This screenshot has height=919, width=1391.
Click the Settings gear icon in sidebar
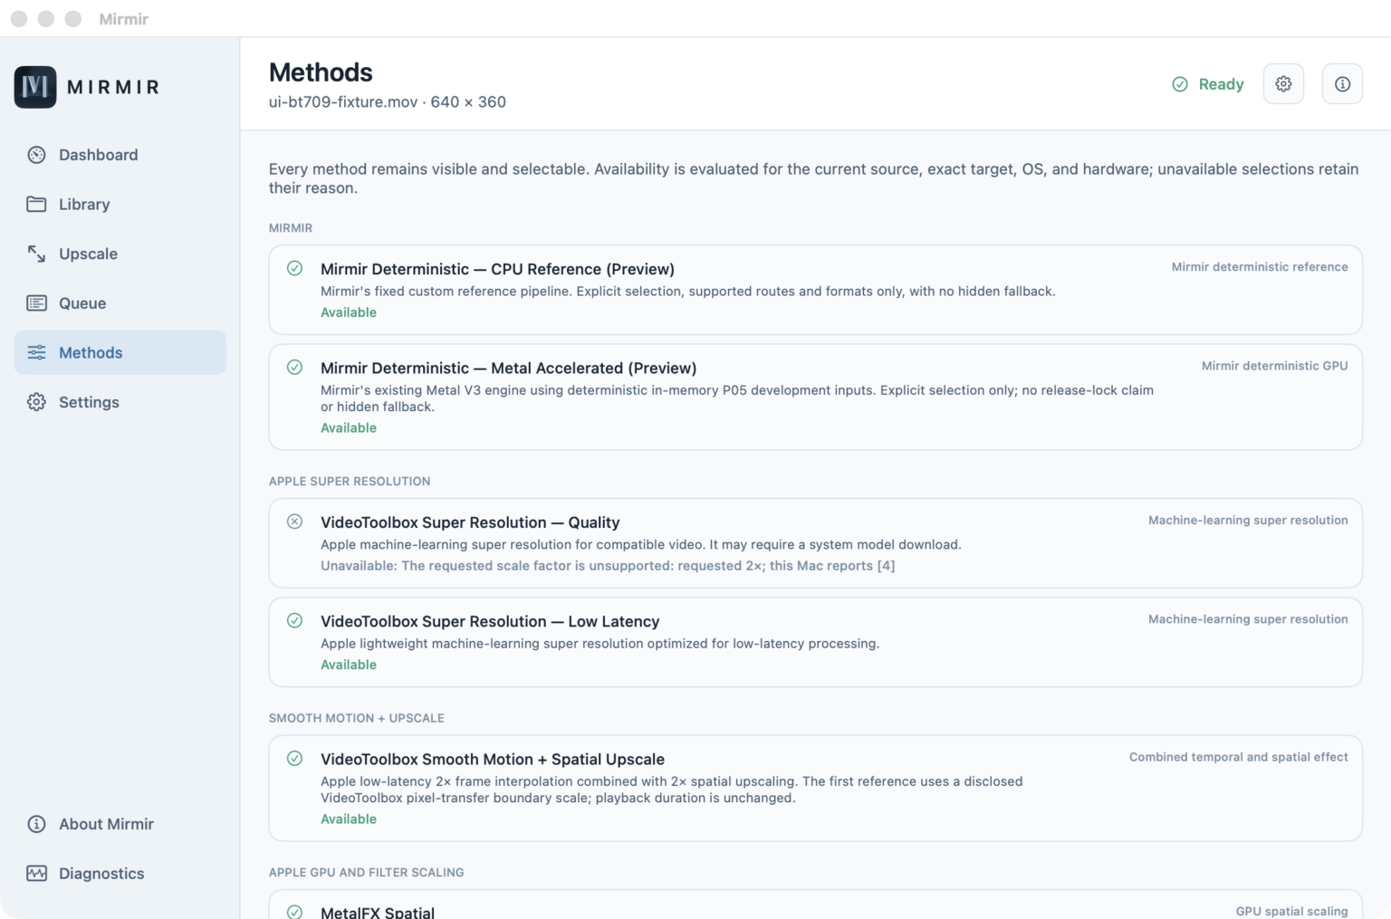pyautogui.click(x=36, y=402)
